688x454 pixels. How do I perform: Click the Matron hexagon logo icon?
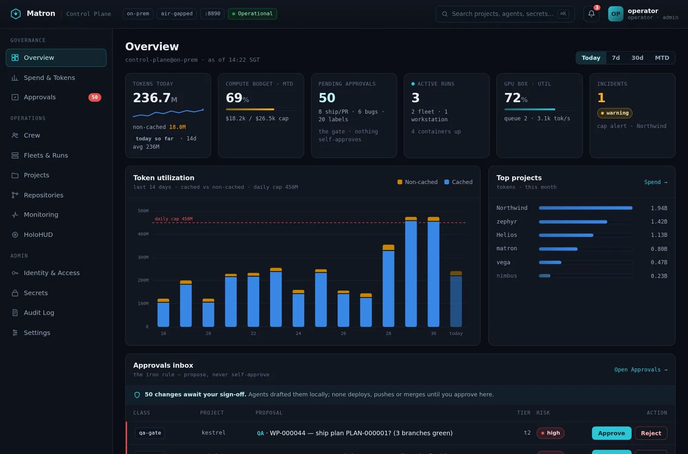click(16, 14)
